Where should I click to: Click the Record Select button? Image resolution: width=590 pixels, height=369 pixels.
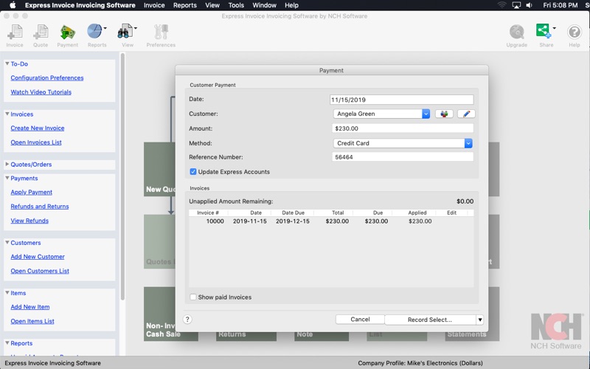pyautogui.click(x=430, y=320)
